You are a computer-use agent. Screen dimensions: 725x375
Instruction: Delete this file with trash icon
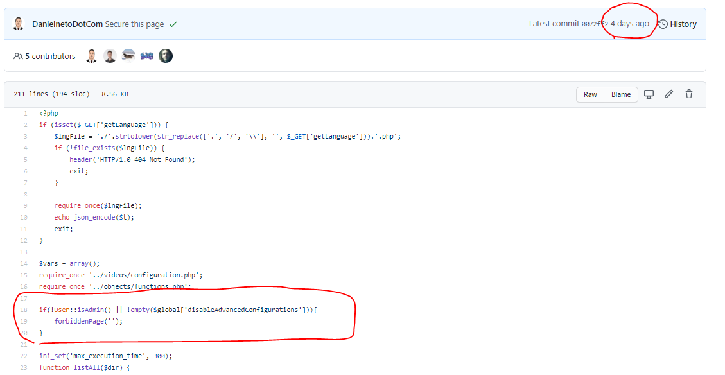tap(689, 94)
